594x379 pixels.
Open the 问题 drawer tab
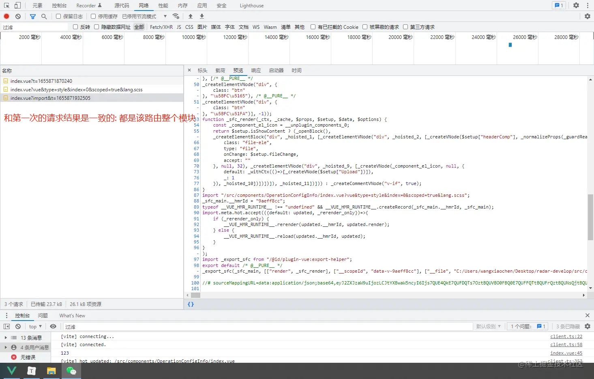43,315
